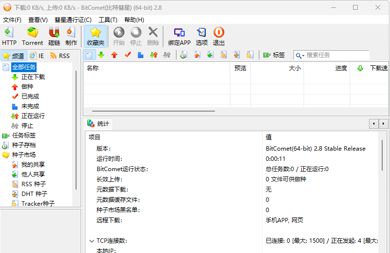
Task: Click the tab scroll right arrow
Action: tap(383, 124)
